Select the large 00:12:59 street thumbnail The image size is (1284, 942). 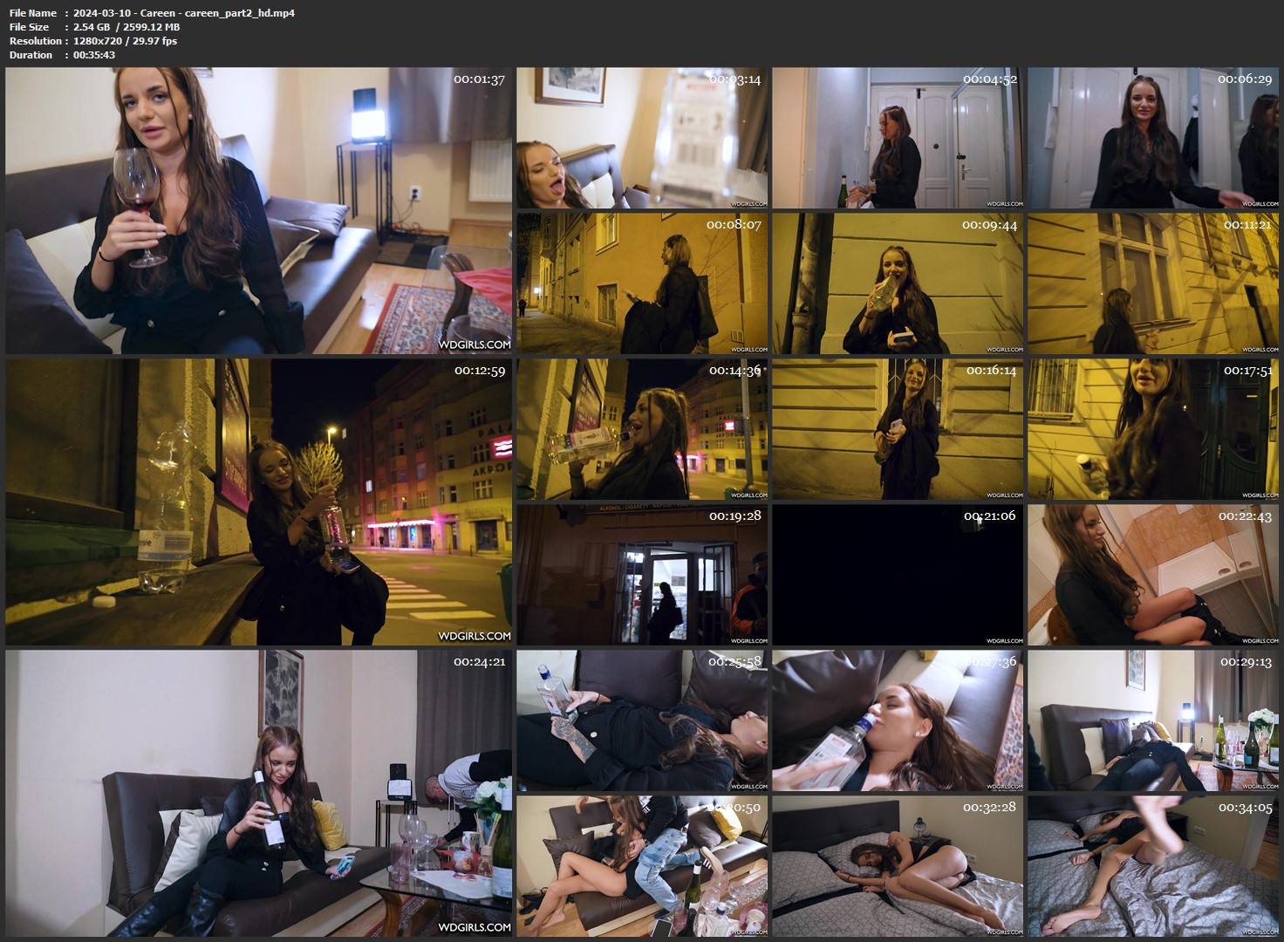pos(259,502)
